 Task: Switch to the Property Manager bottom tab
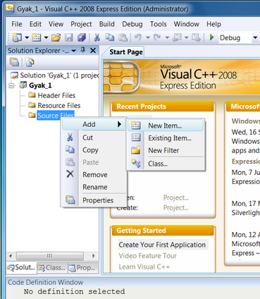pos(83,268)
